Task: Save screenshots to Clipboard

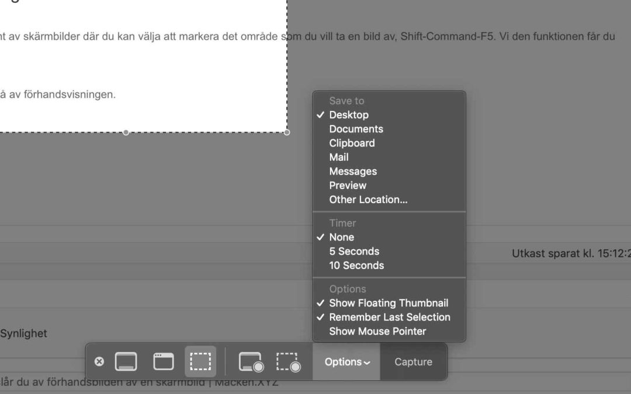Action: (352, 143)
